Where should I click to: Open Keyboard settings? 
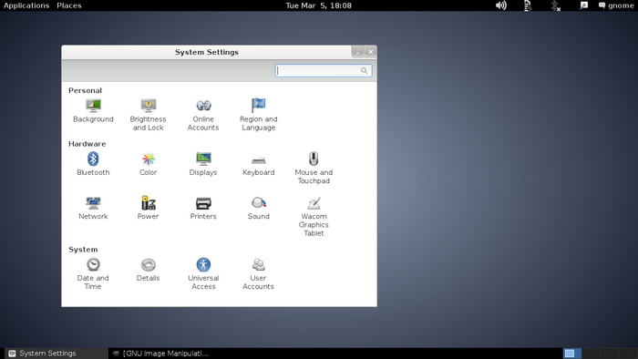point(258,164)
